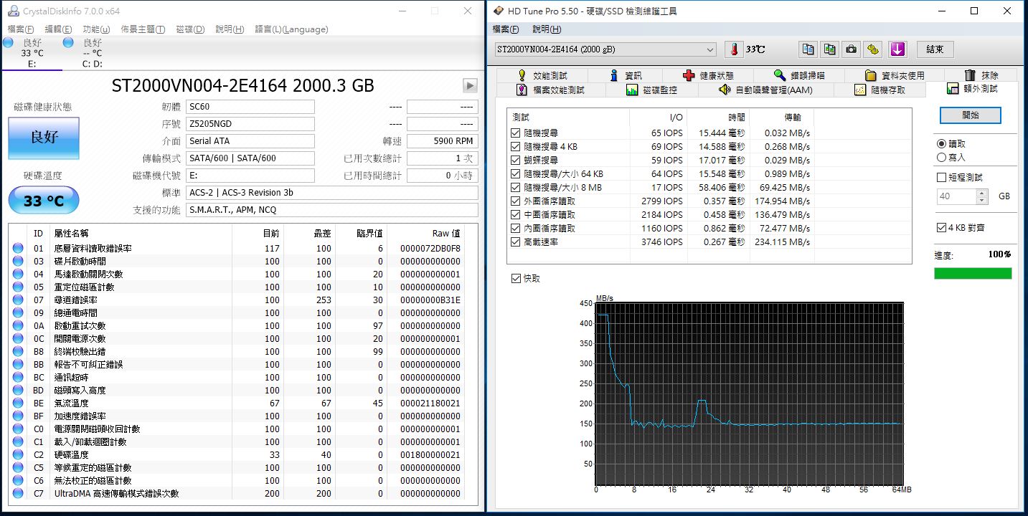Toggle 隨機搜尋/大小 8 MB checkbox
The image size is (1028, 516).
pos(515,188)
